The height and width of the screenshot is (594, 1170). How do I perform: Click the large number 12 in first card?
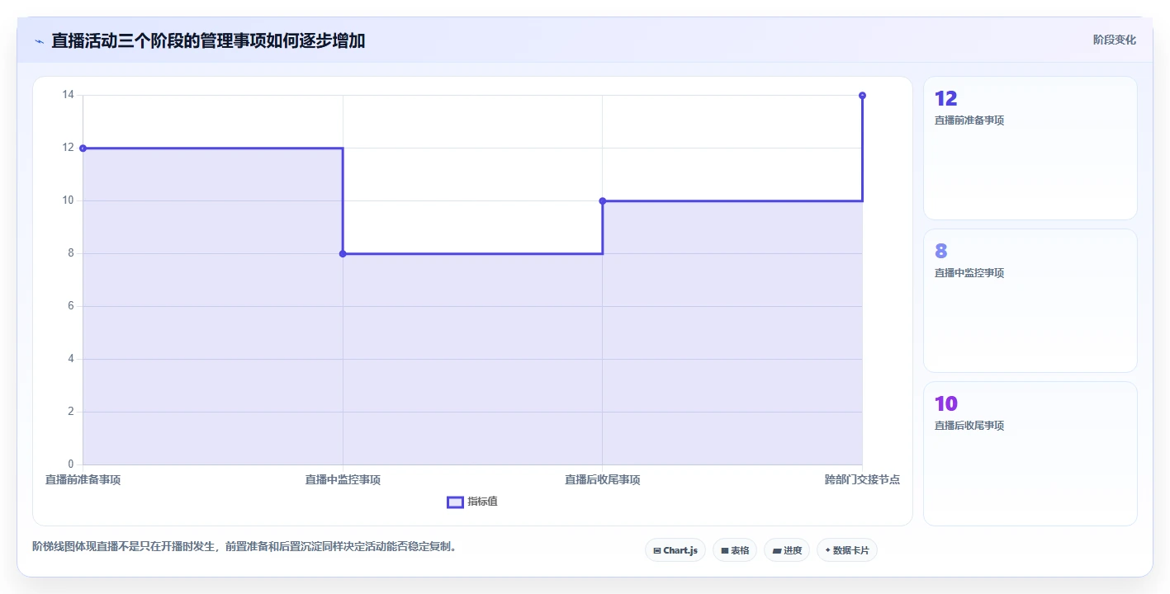point(945,99)
